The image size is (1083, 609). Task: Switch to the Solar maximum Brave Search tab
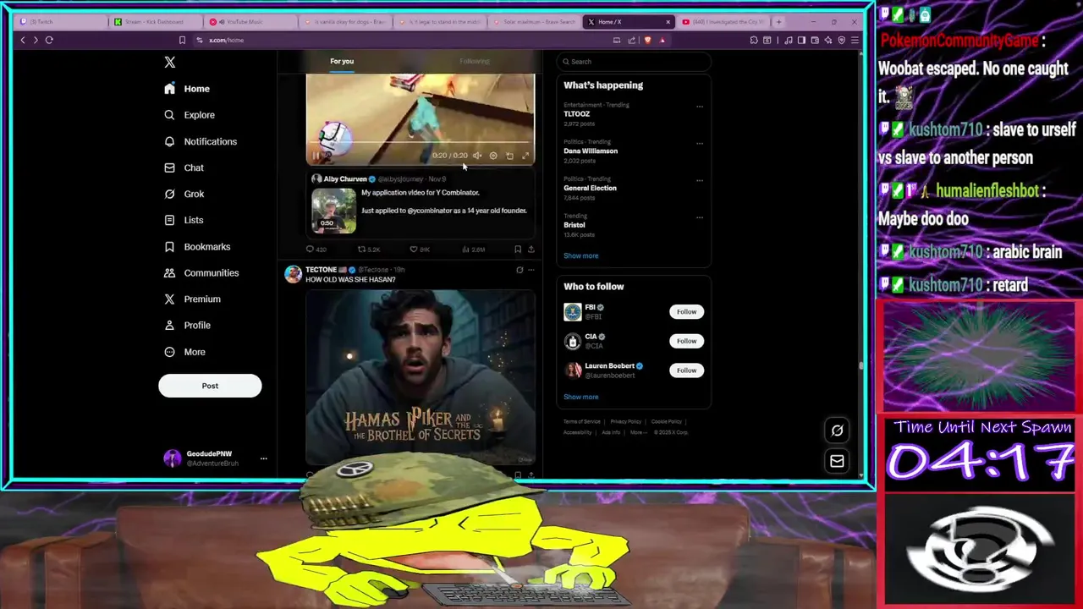tap(535, 22)
